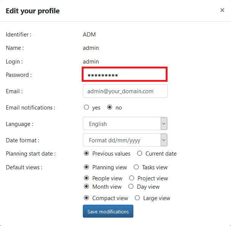
Task: Click the Email input field
Action: tap(125, 91)
